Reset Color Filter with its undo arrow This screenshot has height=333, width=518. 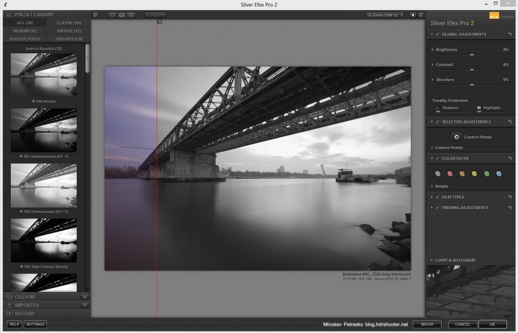click(x=510, y=158)
